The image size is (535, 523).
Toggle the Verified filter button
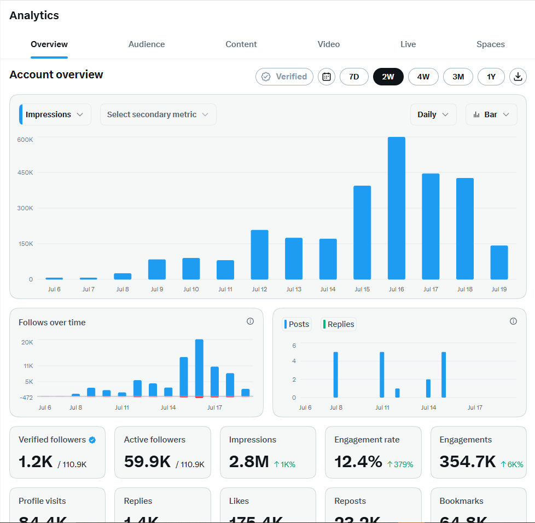click(284, 77)
